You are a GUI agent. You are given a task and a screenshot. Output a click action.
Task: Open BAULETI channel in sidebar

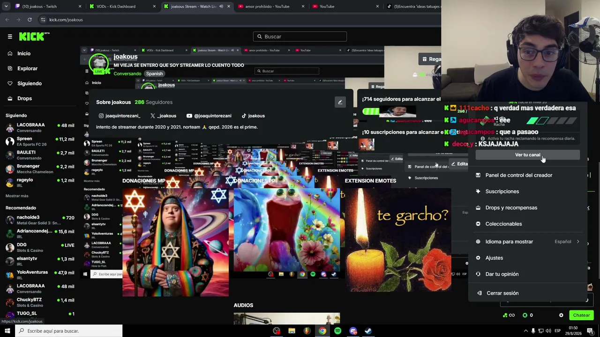click(x=40, y=154)
